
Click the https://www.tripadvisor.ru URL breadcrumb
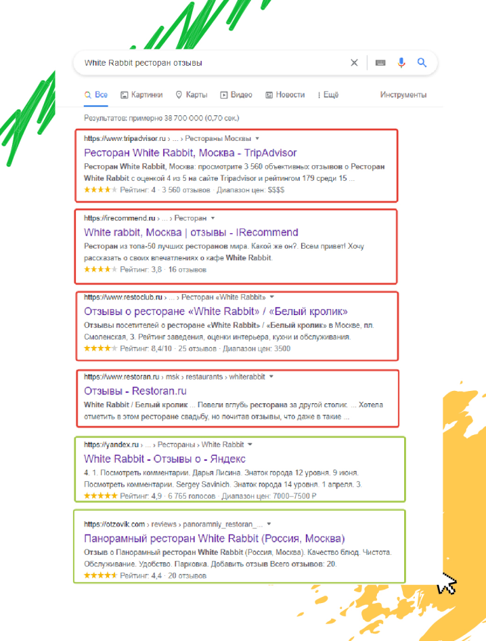pyautogui.click(x=125, y=139)
